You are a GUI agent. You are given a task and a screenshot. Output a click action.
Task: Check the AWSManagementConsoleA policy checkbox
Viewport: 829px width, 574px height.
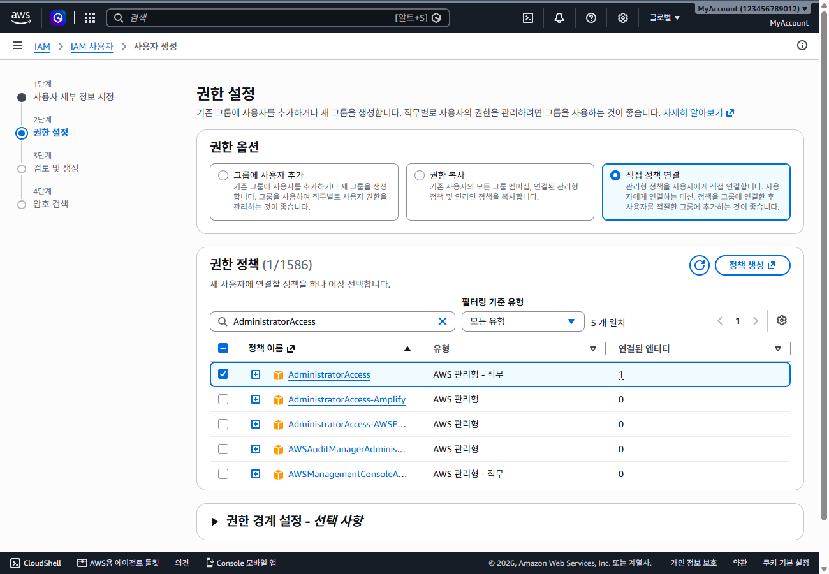point(223,474)
